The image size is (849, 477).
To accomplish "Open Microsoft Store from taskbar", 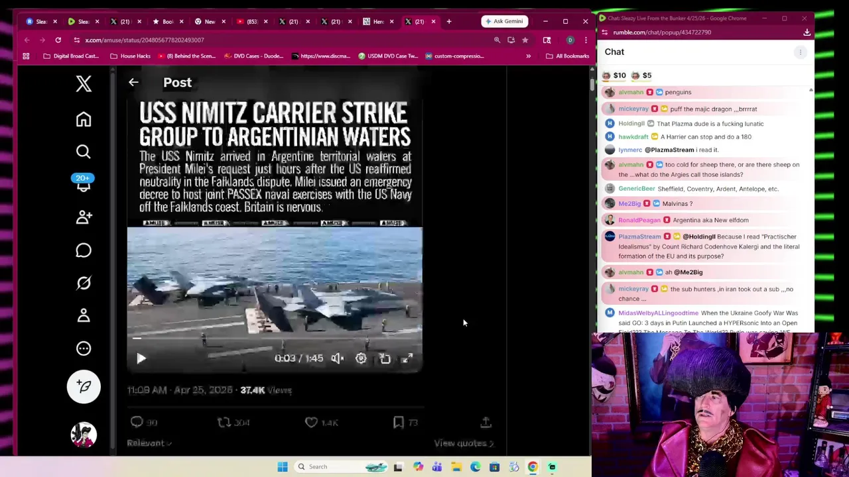I will pyautogui.click(x=494, y=467).
